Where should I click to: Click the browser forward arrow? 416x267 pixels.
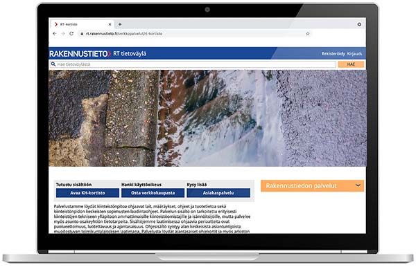pos(63,34)
